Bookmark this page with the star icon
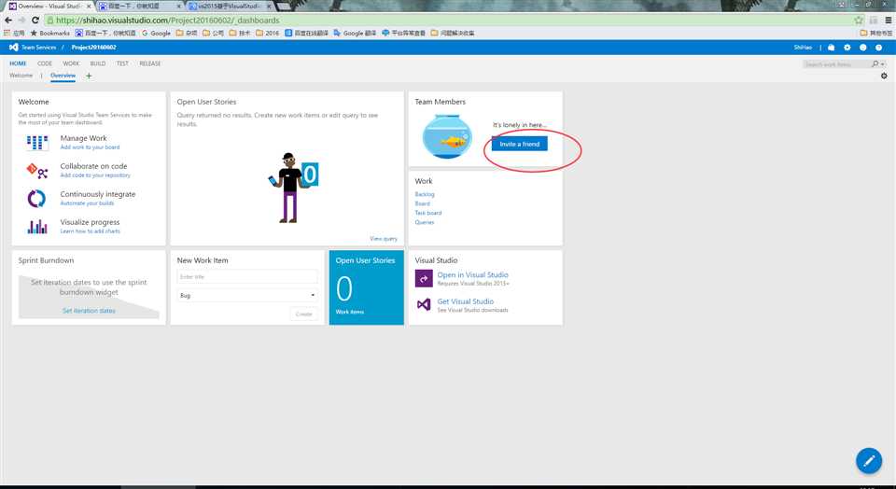 [x=859, y=20]
